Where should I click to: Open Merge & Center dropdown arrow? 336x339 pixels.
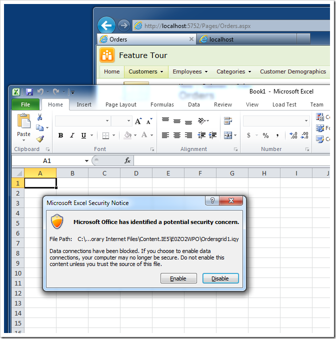(235, 135)
